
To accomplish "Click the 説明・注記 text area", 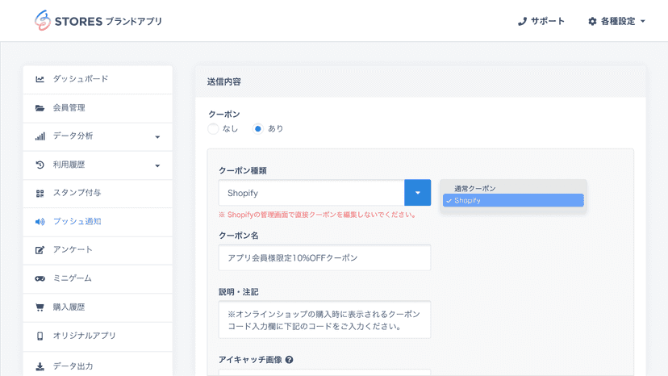I will [324, 320].
